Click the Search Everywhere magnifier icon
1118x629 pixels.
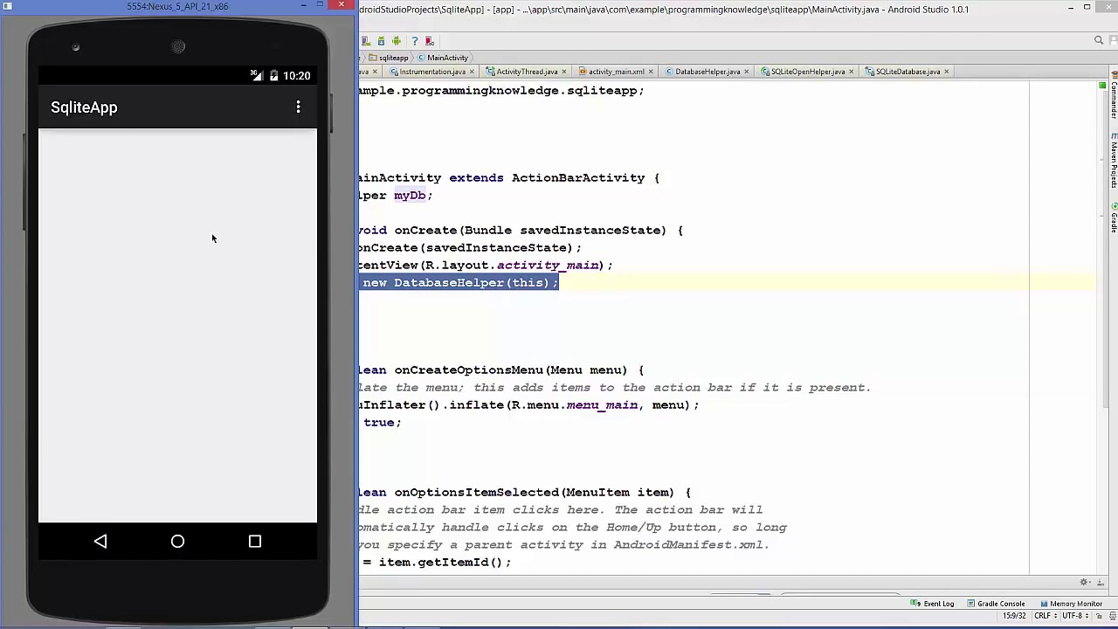1099,40
